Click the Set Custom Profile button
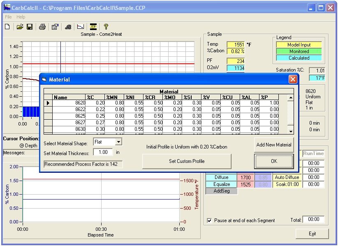The height and width of the screenshot is (246, 338). tap(187, 161)
